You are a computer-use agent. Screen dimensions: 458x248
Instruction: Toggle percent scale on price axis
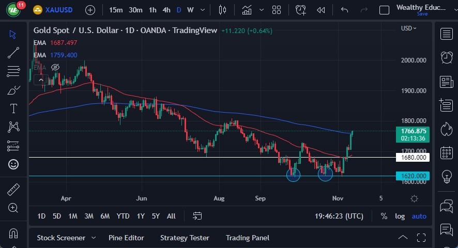384,216
